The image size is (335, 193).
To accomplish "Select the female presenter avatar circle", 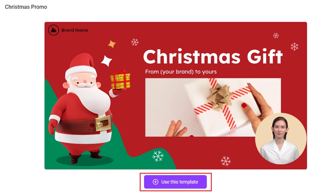I will [281, 139].
